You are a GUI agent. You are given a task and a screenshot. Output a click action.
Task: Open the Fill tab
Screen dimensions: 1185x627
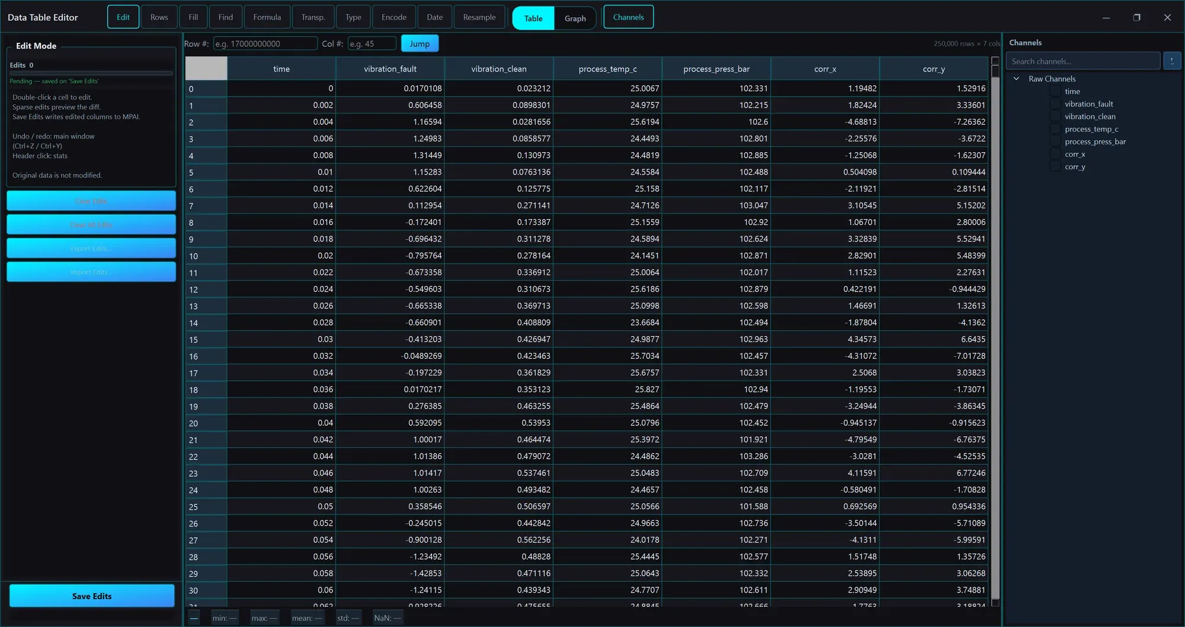(193, 17)
